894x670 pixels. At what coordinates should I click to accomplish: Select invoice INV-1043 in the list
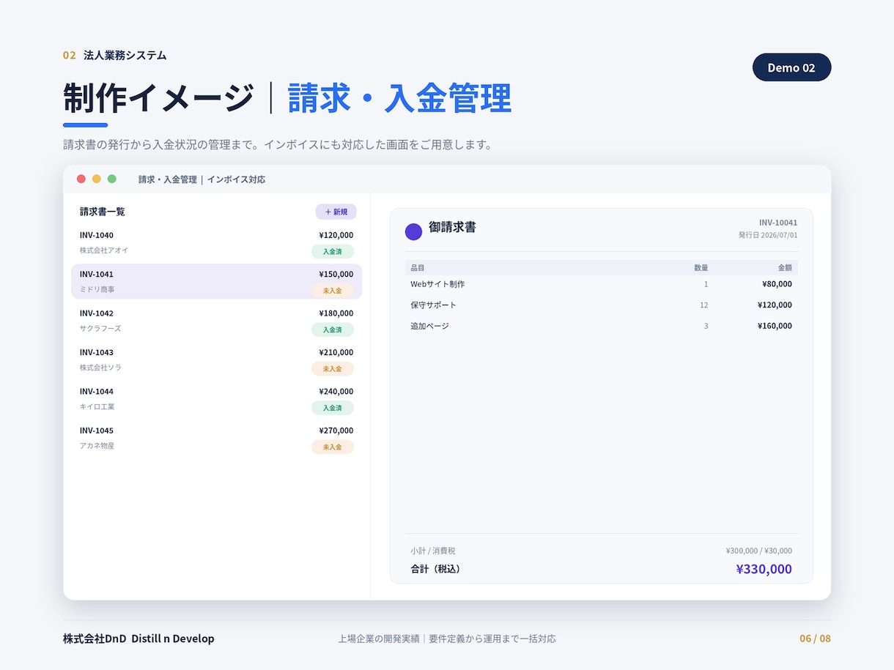216,360
